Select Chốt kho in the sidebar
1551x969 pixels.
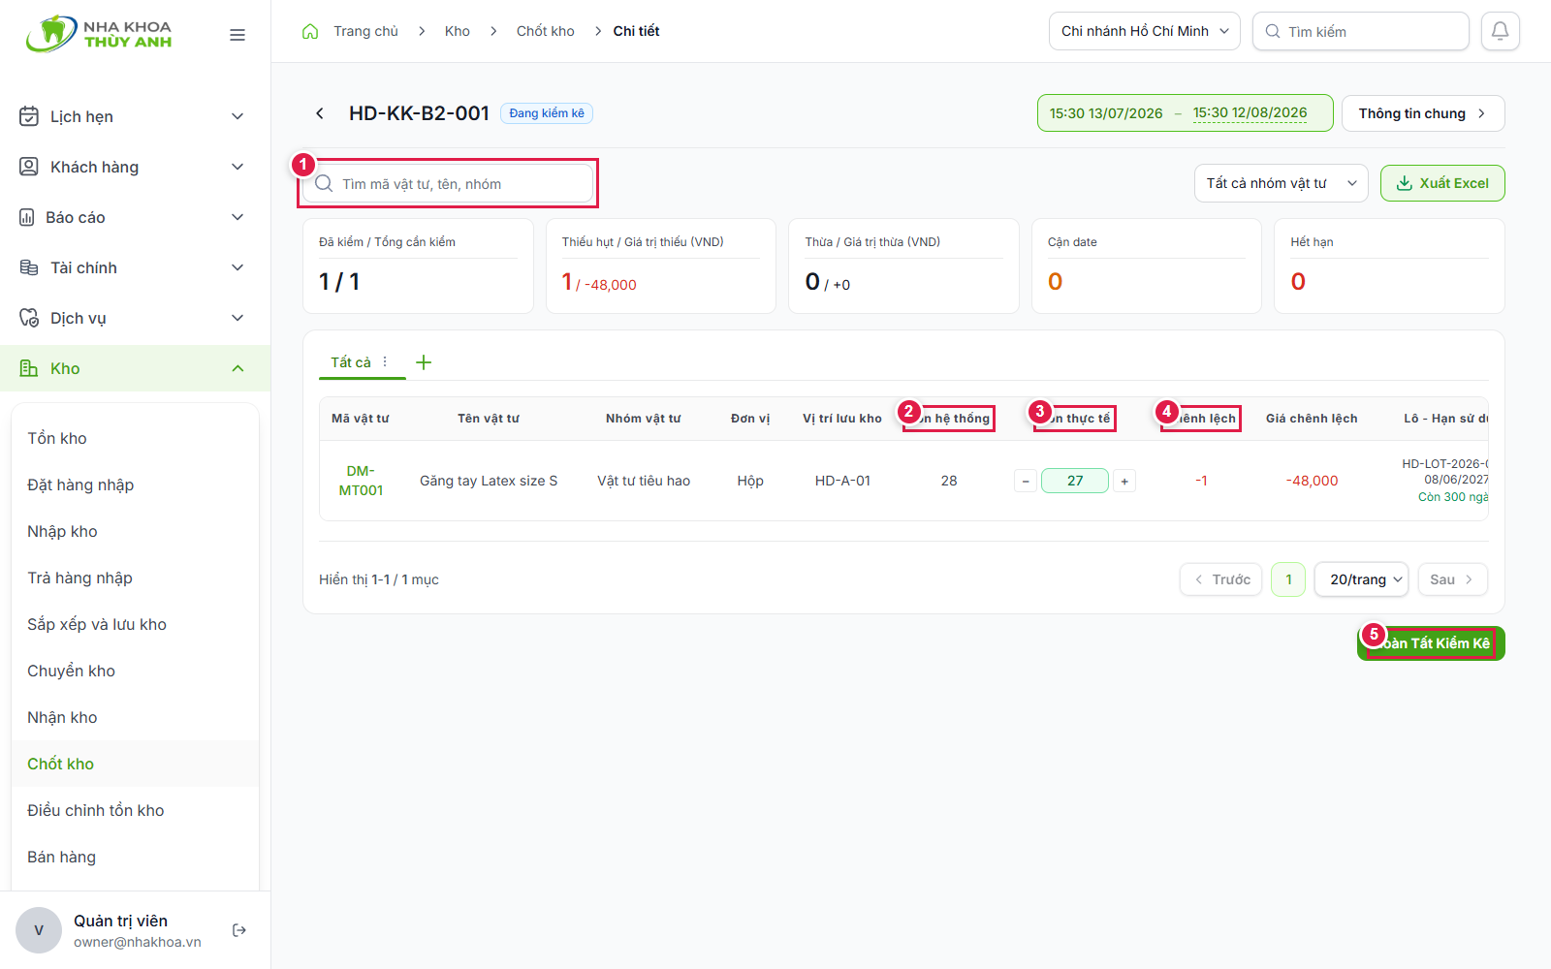tap(135, 764)
